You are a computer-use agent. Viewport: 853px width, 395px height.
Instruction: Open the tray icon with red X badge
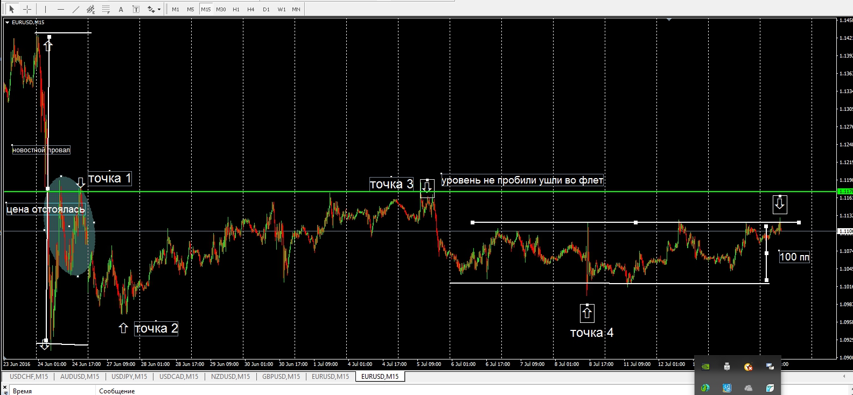[748, 367]
